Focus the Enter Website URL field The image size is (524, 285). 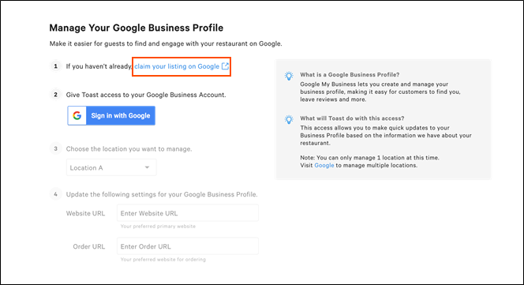pos(188,213)
